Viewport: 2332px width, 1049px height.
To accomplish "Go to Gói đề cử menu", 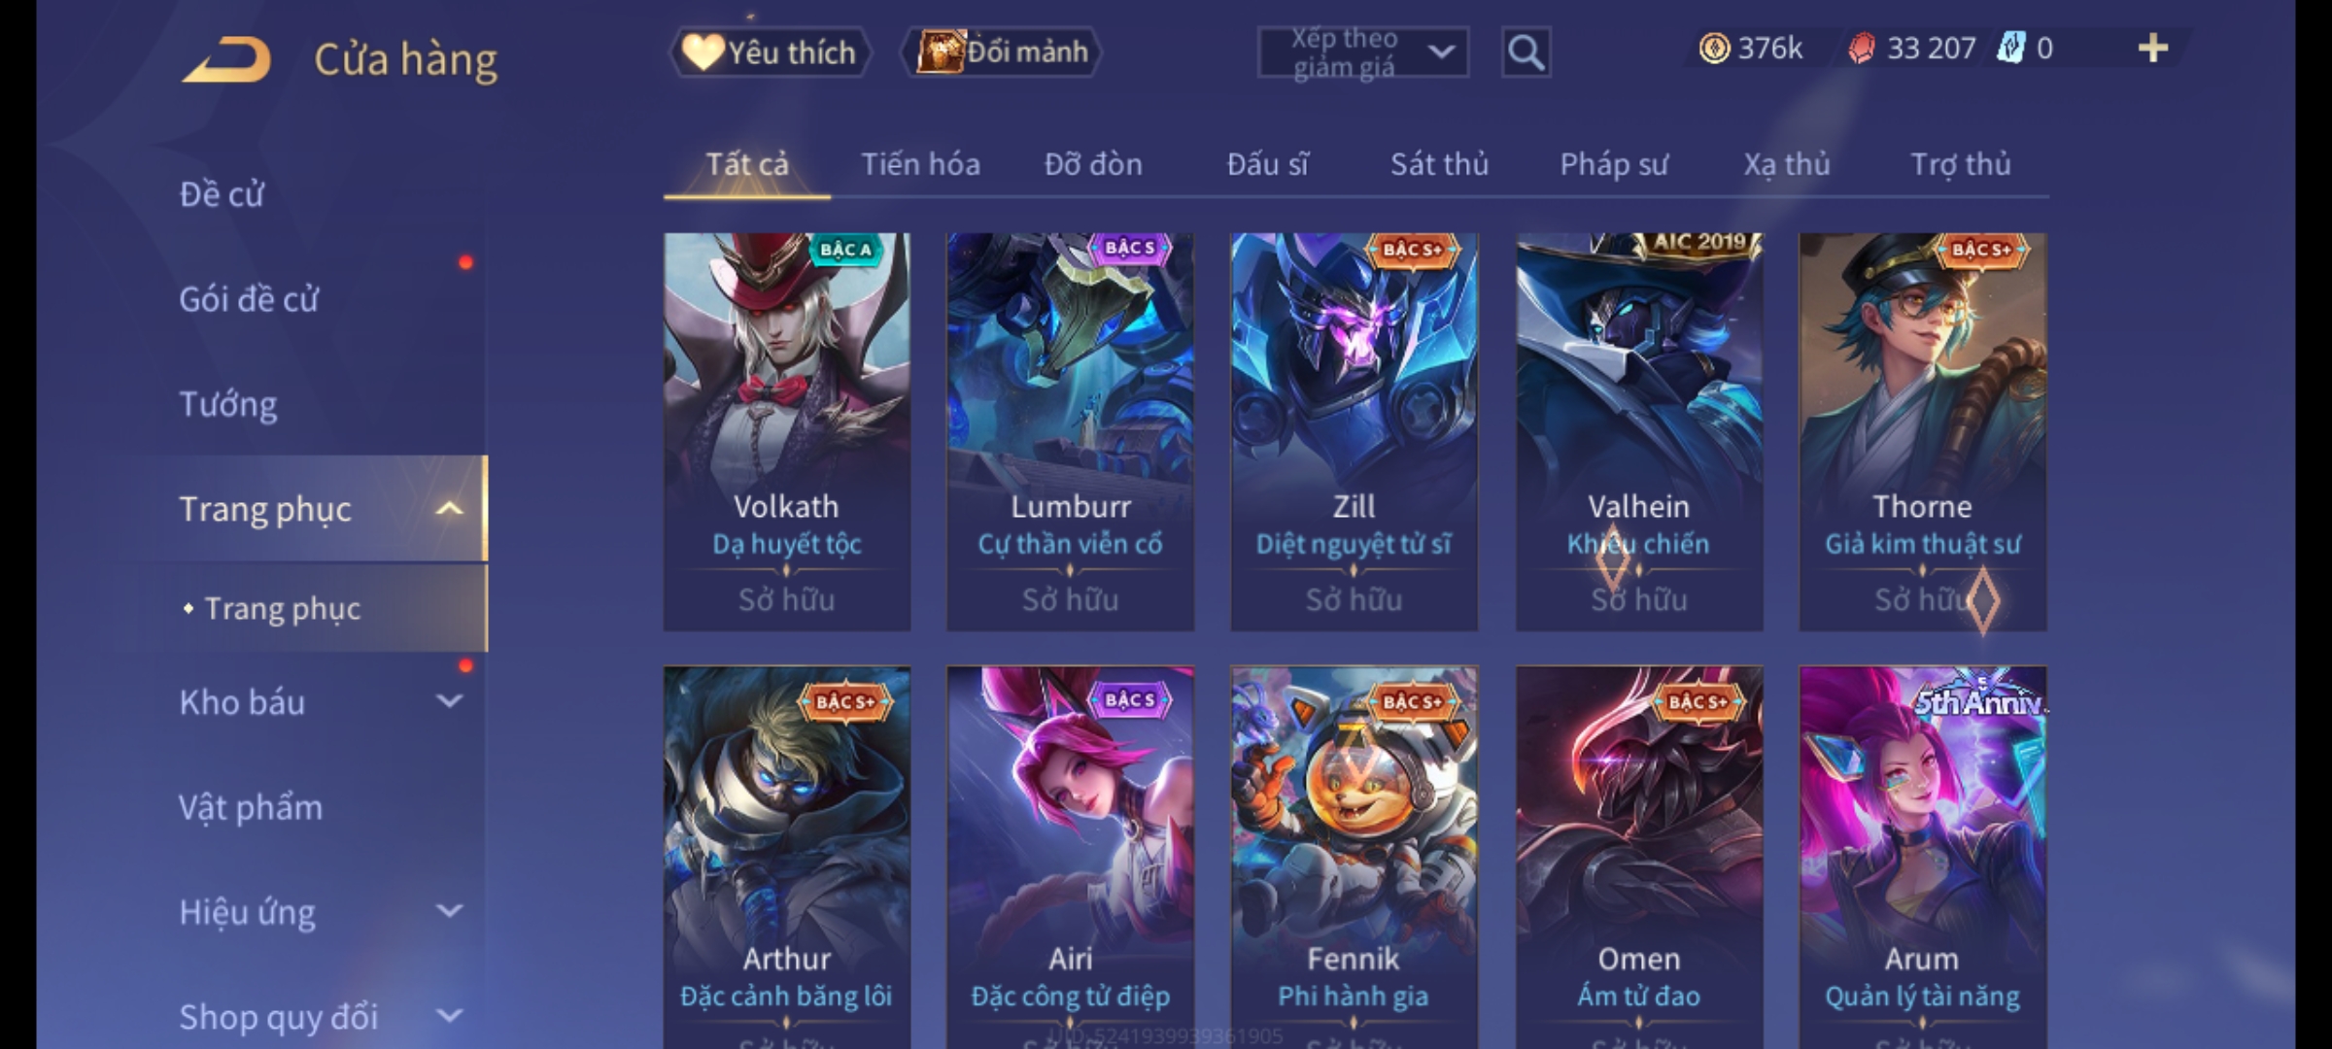I will [249, 299].
